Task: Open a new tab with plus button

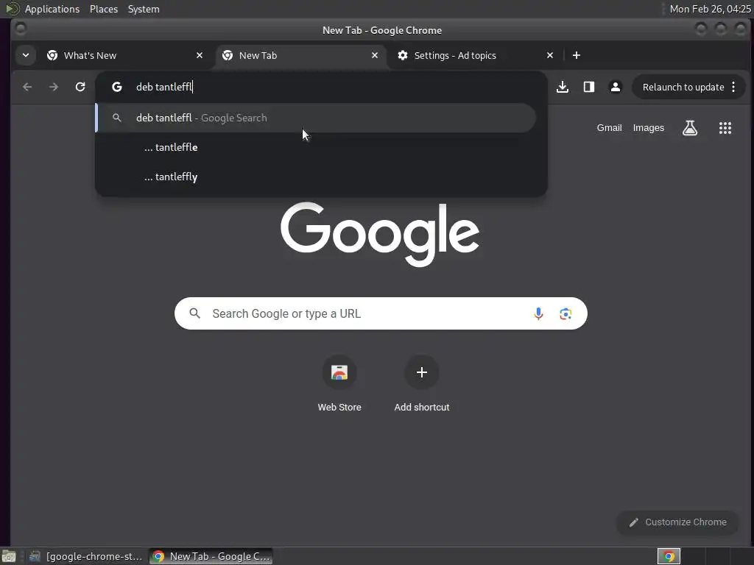Action: tap(577, 55)
